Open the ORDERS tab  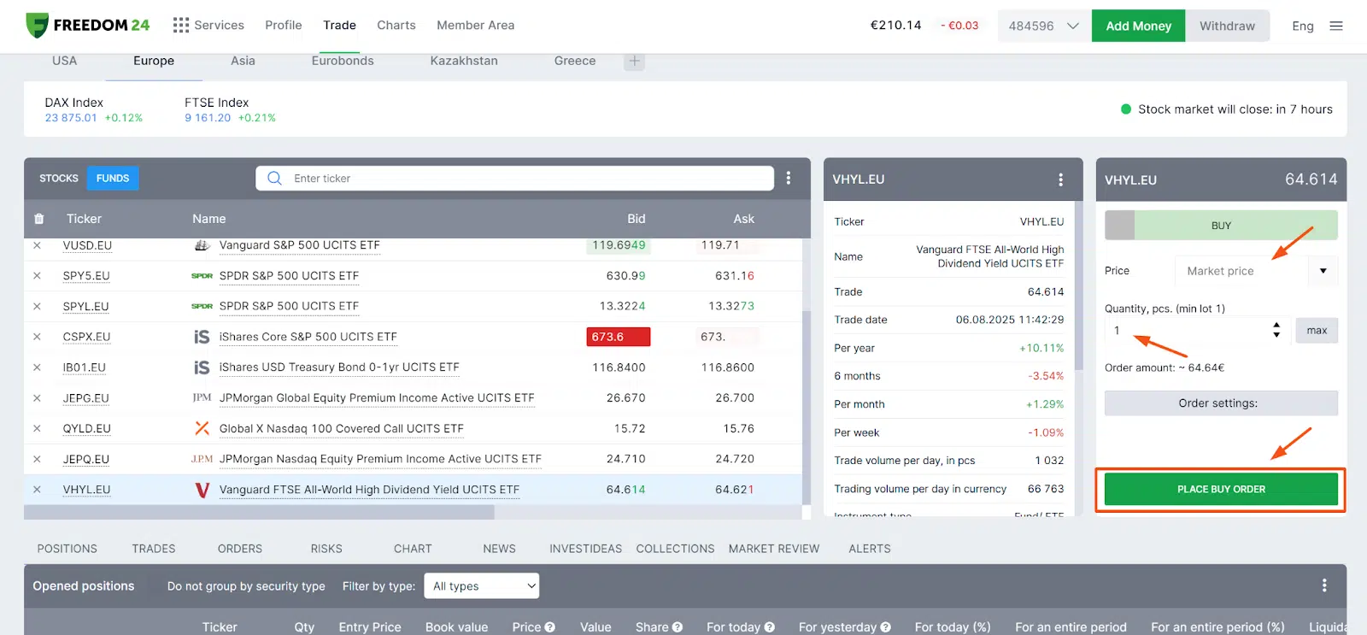(x=240, y=549)
